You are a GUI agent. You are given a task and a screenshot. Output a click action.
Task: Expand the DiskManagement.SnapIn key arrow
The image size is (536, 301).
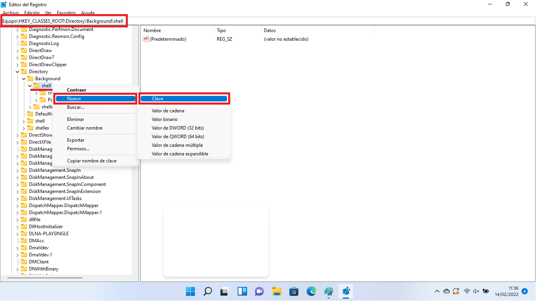pyautogui.click(x=18, y=170)
